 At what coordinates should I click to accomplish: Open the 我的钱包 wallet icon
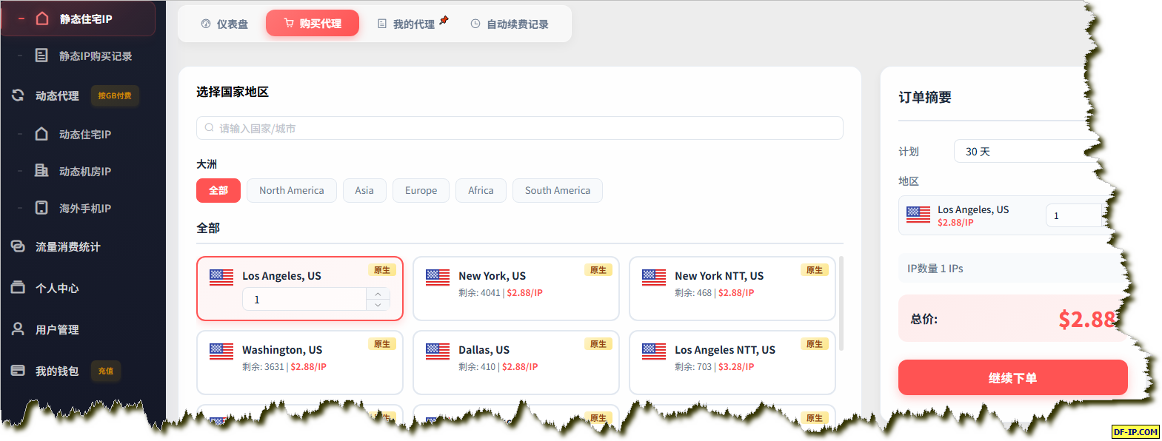click(18, 371)
